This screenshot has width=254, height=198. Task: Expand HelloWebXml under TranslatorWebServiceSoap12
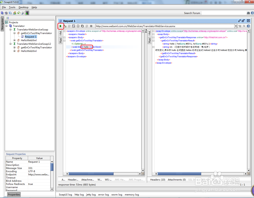(14, 51)
